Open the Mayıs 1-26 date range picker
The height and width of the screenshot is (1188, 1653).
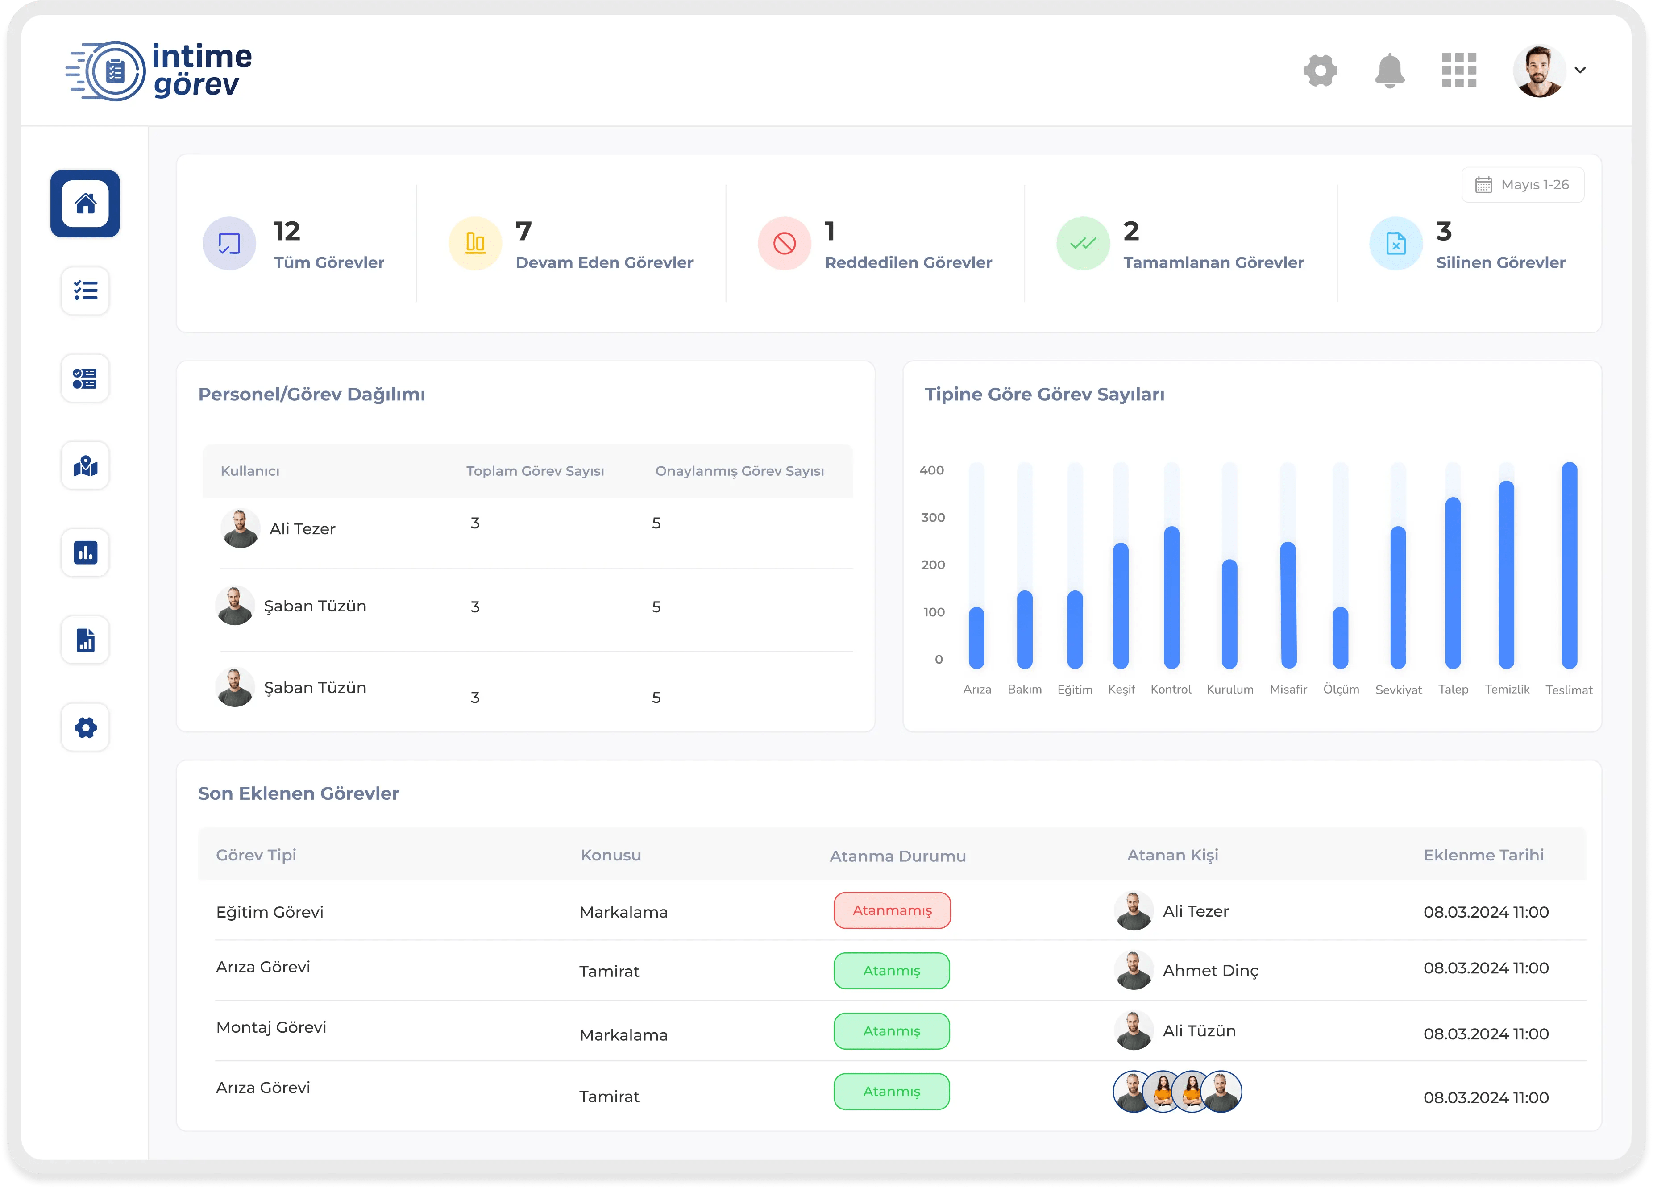coord(1523,185)
